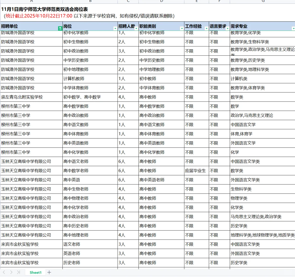Select the 计算机教师 cell

tap(90, 79)
